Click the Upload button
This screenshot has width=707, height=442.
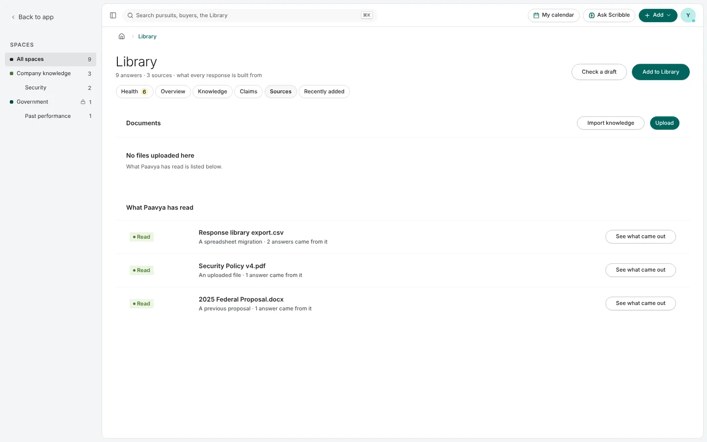pyautogui.click(x=664, y=123)
